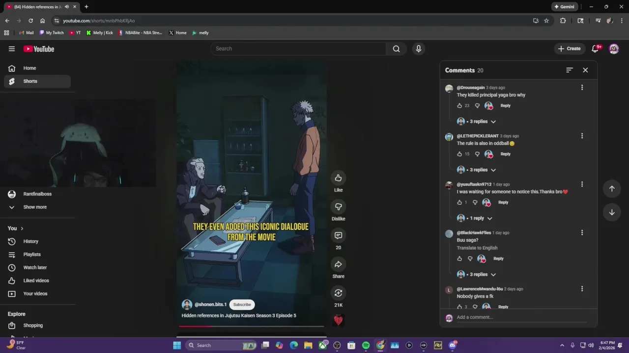Click Translate to English link

477,248
